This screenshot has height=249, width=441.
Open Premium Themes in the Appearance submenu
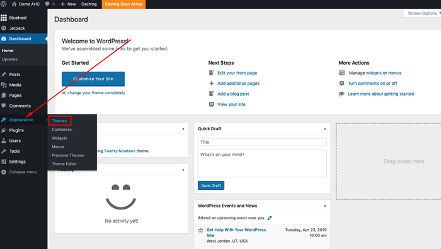click(68, 155)
